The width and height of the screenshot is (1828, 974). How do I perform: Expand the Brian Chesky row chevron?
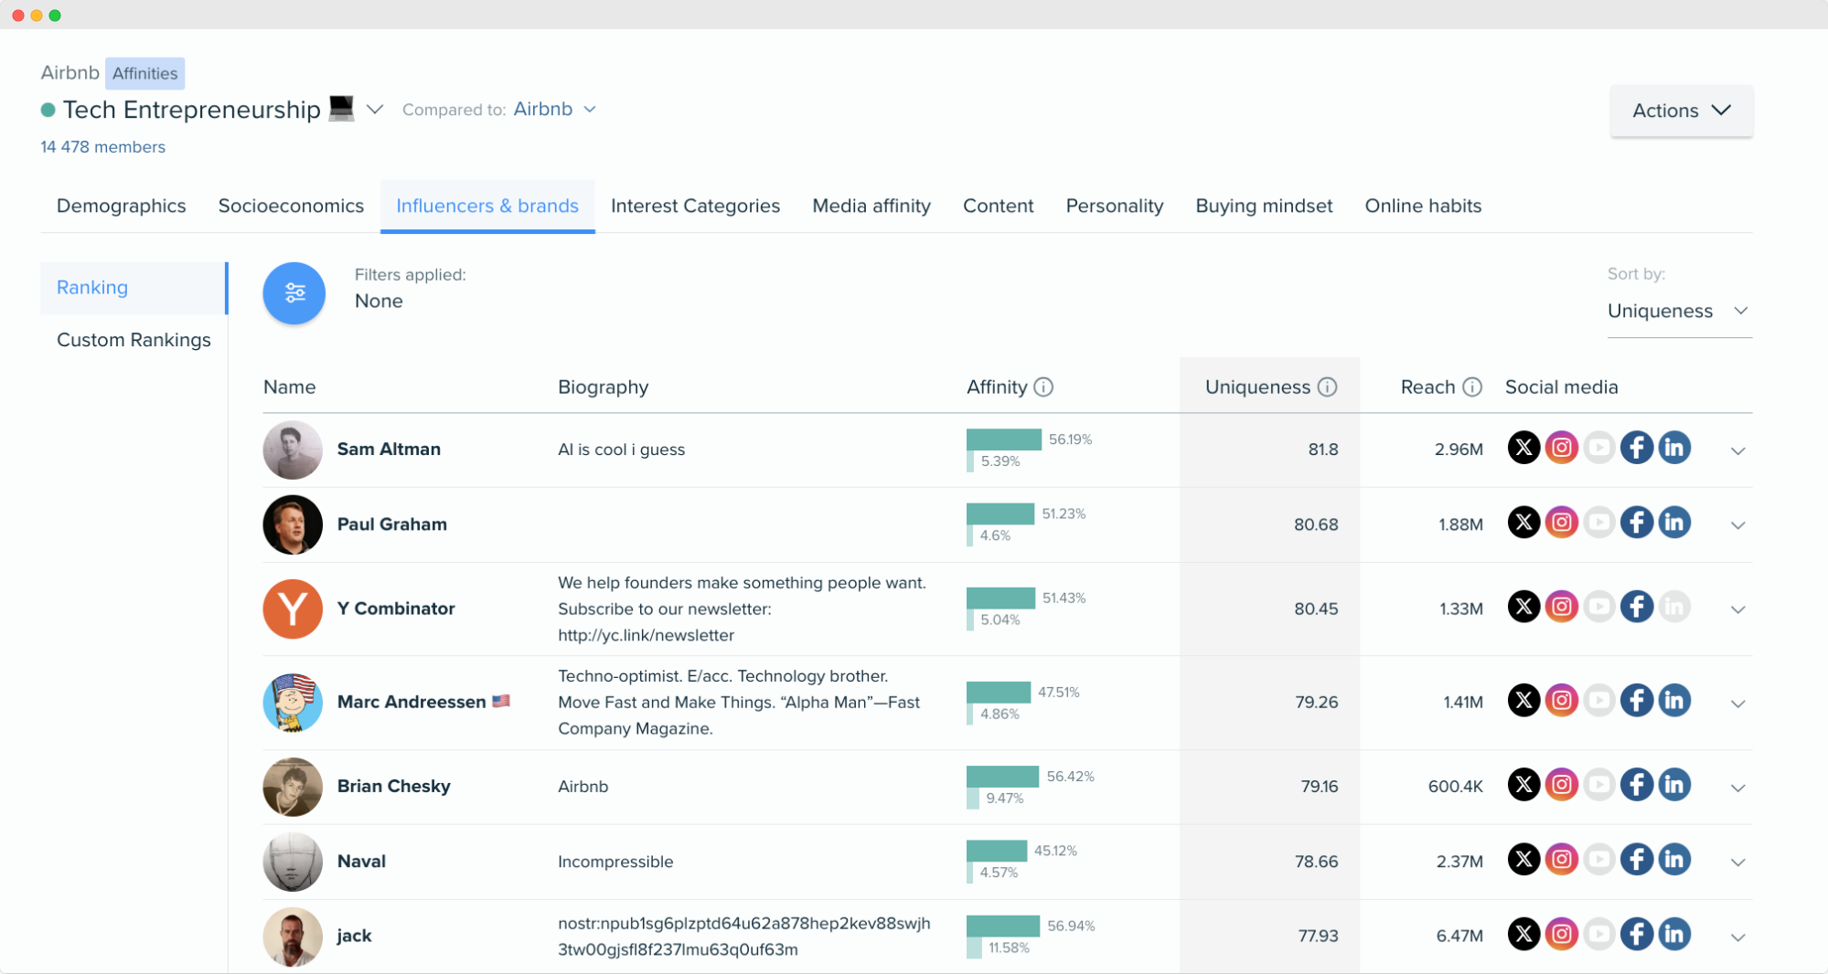1738,788
